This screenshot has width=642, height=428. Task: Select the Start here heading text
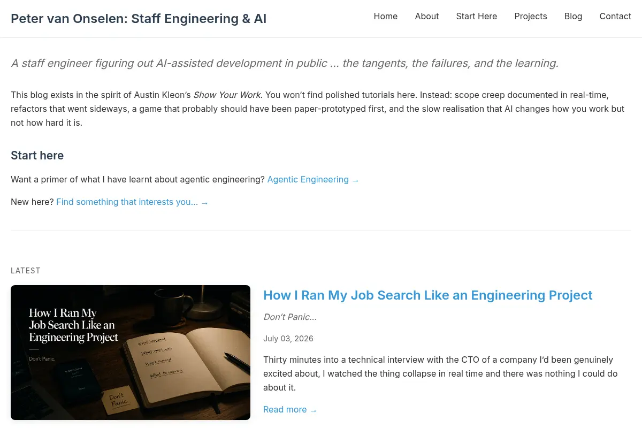(37, 156)
